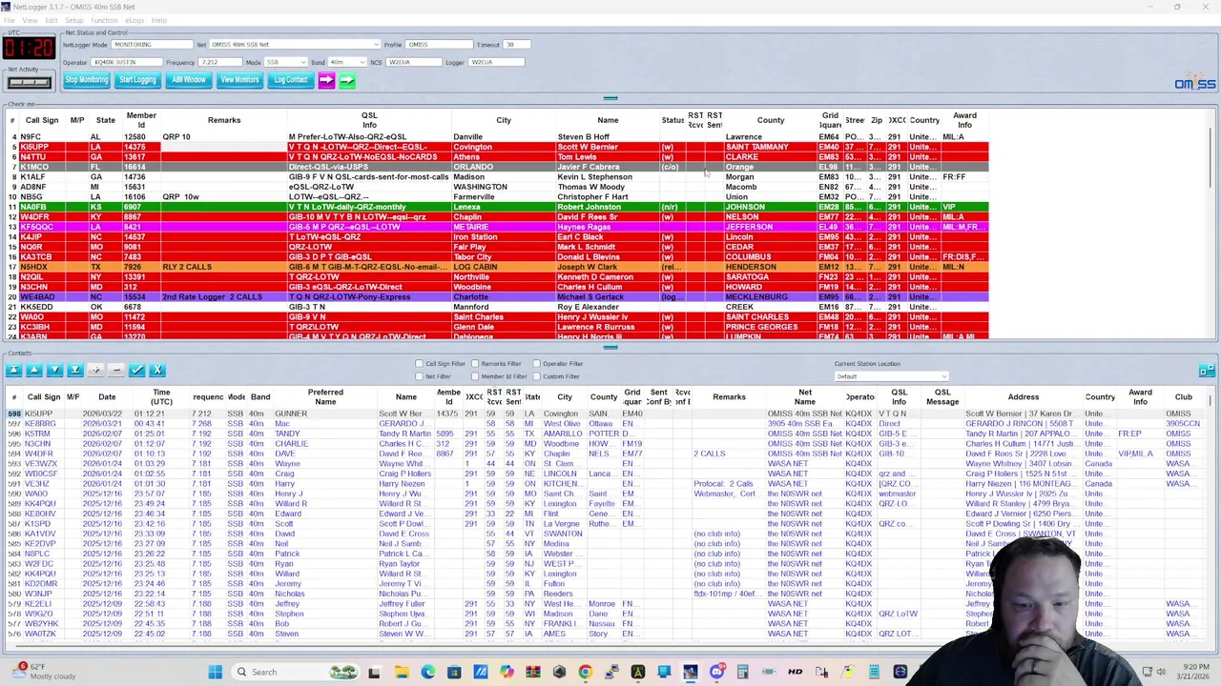Click the Logger input field
Viewport: 1221px width, 686px height.
(496, 62)
